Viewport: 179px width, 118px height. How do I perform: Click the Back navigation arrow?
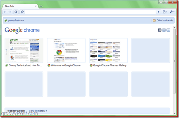(5, 12)
